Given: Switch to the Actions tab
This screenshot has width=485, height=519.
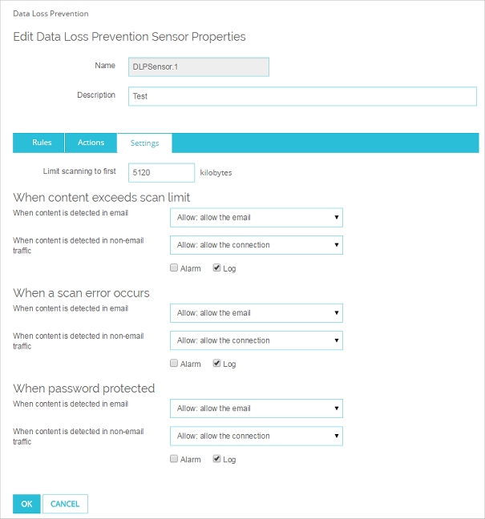Looking at the screenshot, I should [x=91, y=143].
